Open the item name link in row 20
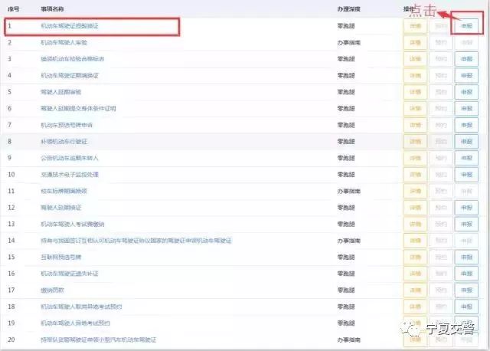The image size is (490, 351). coord(99,340)
